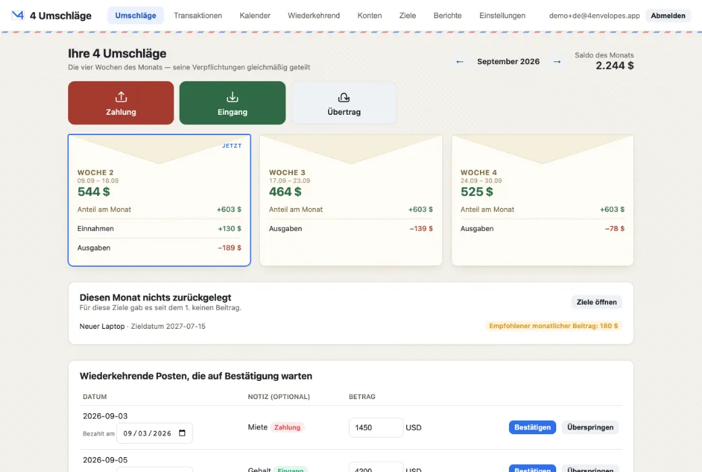Screen dimensions: 702x472
Task: Click the September 2026 month label
Action: 508,62
